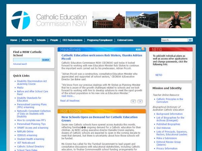Open SMART Access and e-learning link
202x151 pixels.
click(x=33, y=128)
